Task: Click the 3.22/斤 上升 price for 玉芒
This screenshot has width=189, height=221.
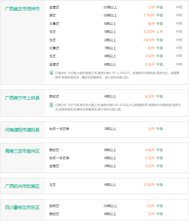Action: tap(153, 32)
